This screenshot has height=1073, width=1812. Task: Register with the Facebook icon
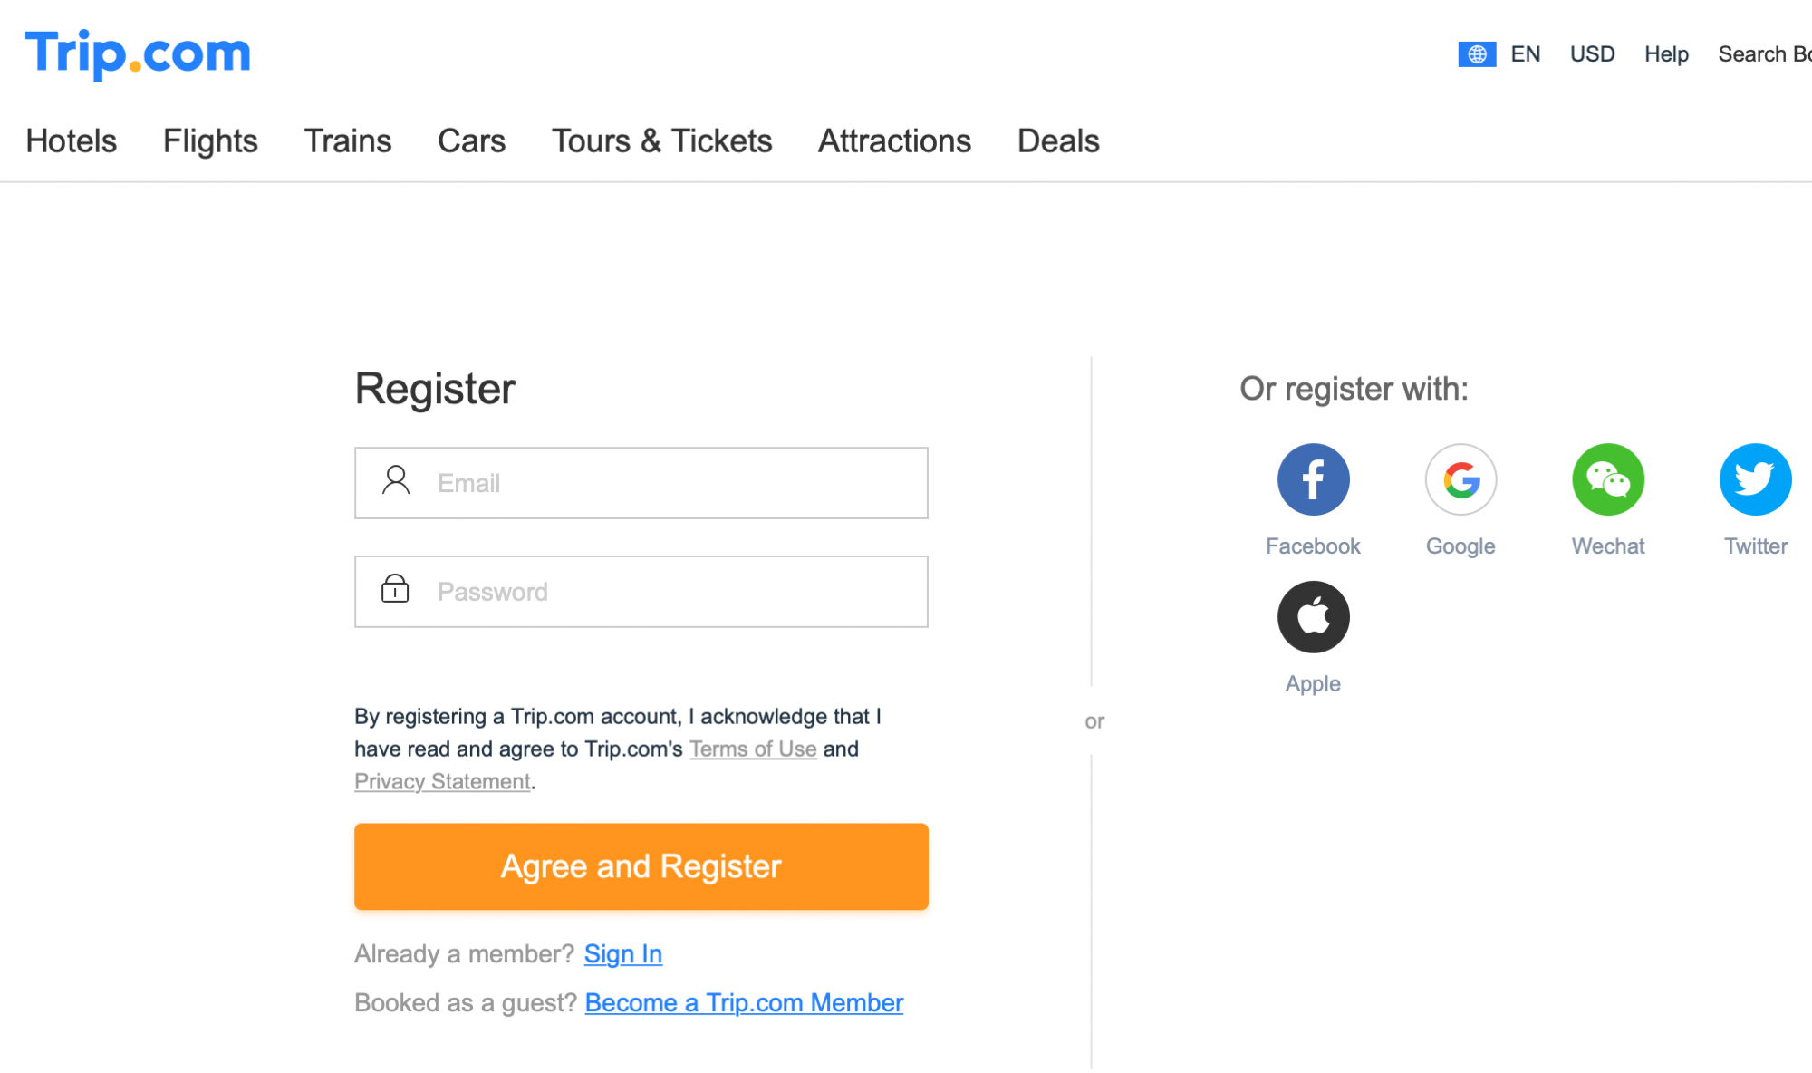1313,479
